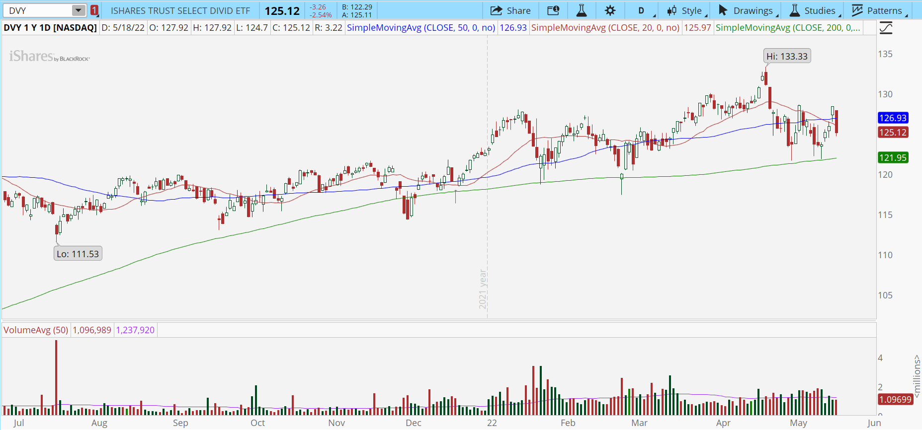The width and height of the screenshot is (922, 430).
Task: Click the -2.54% percent change value
Action: pos(321,15)
